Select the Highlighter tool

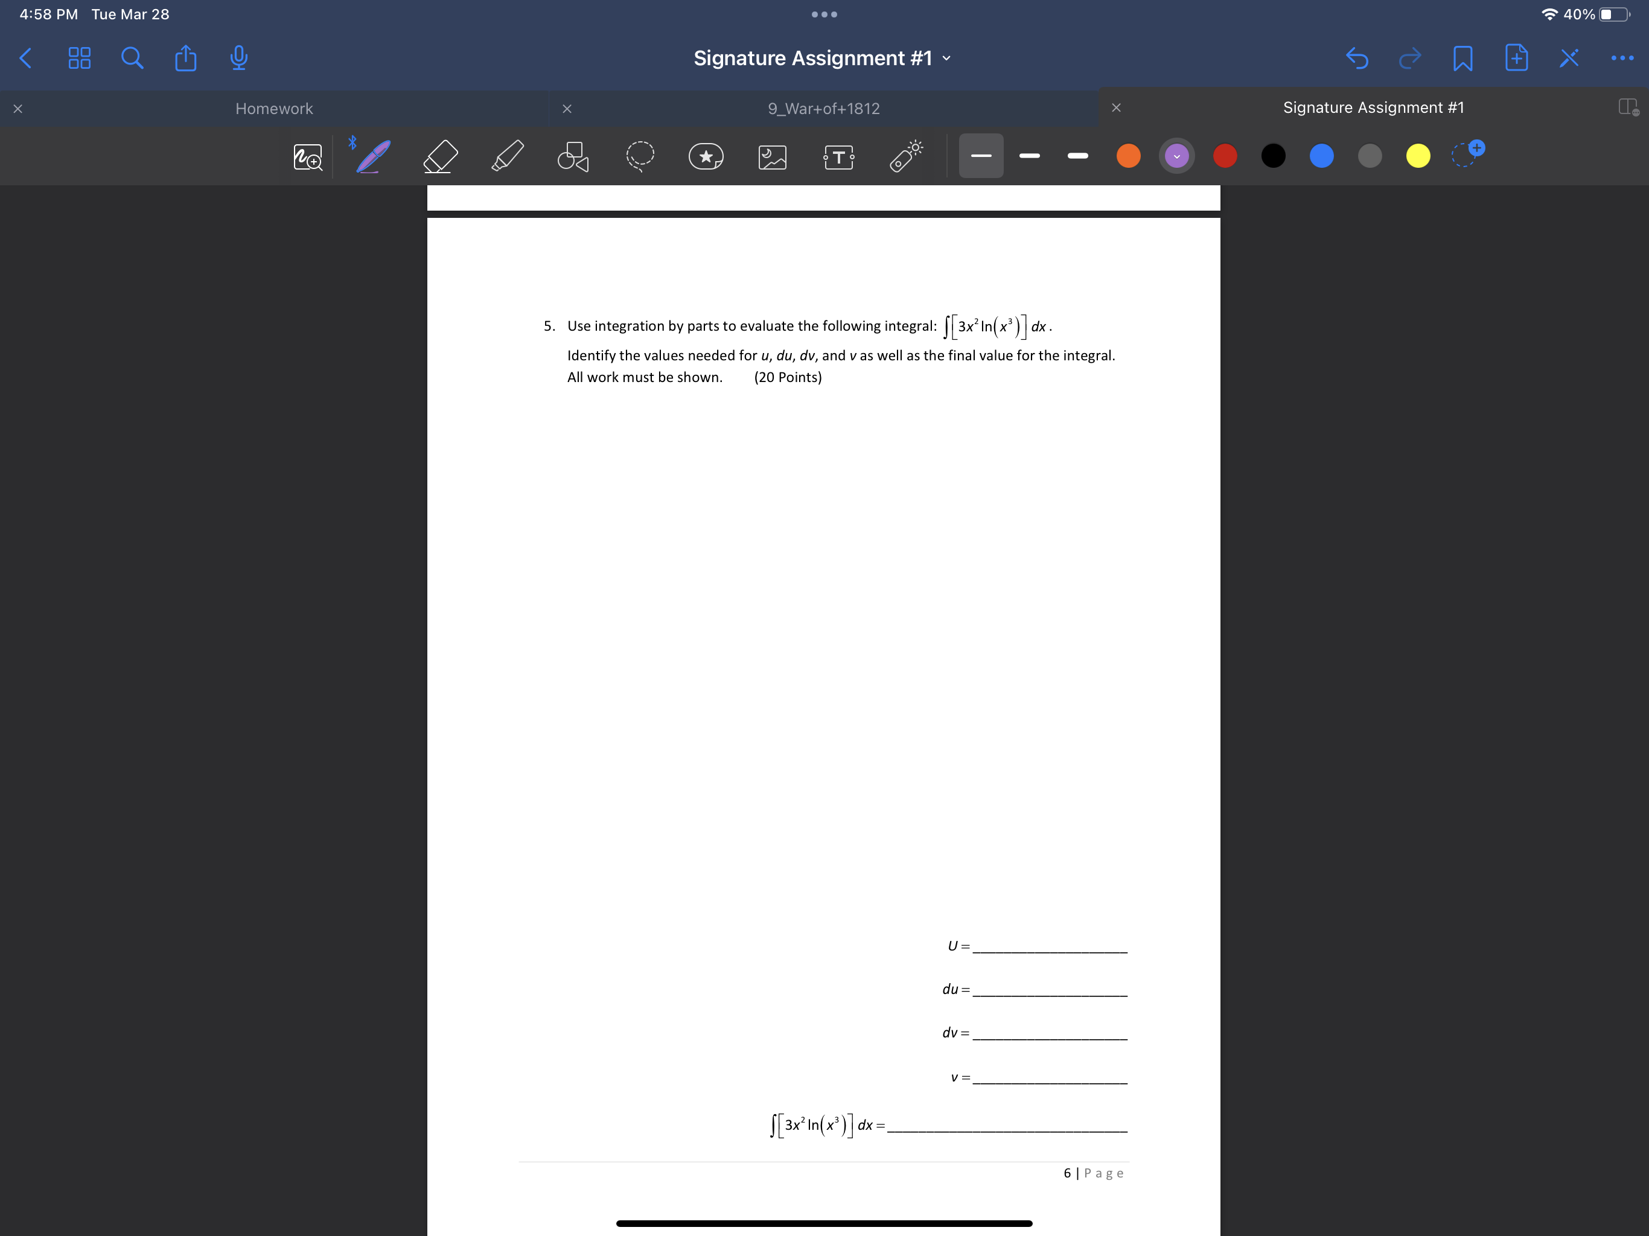coord(508,156)
